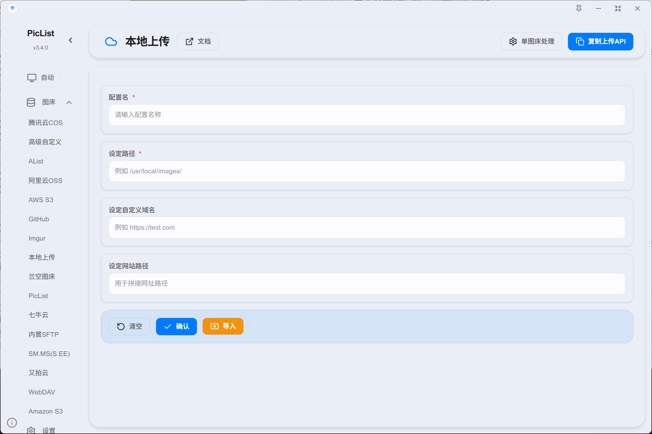This screenshot has width=652, height=434.
Task: Select Amazon S3 in the sidebar
Action: [x=46, y=411]
